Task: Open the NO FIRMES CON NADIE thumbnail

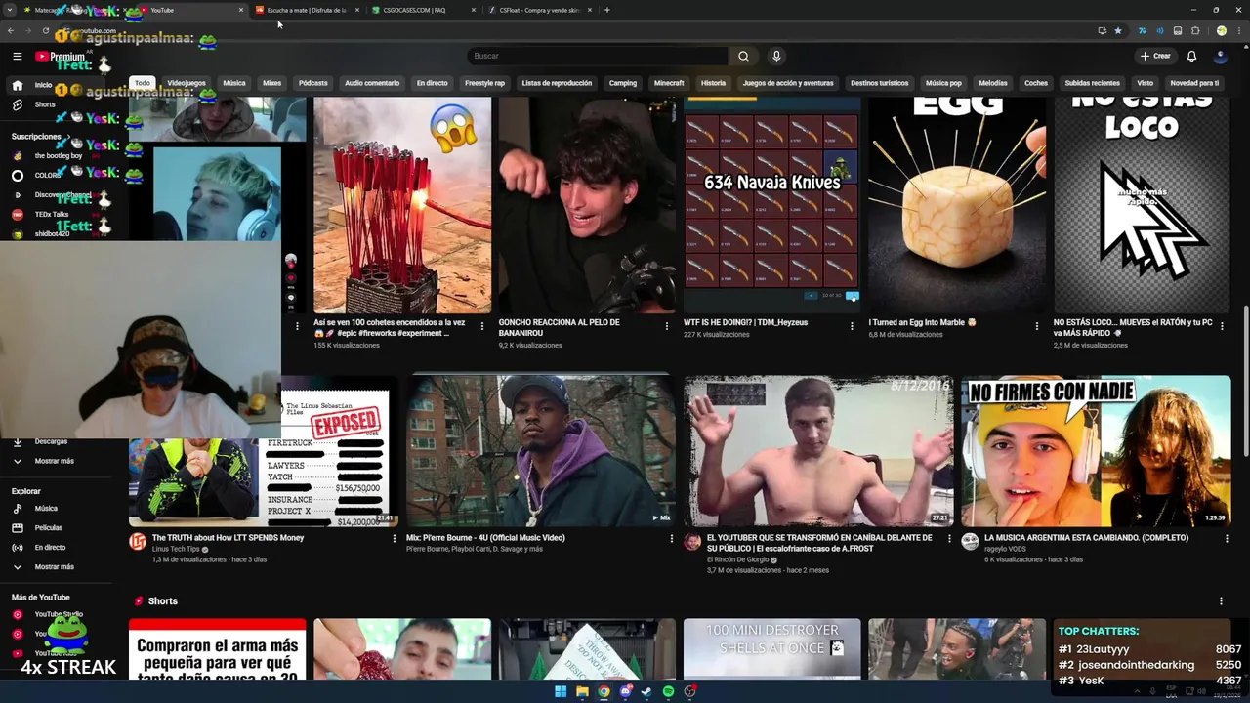Action: click(x=1096, y=451)
